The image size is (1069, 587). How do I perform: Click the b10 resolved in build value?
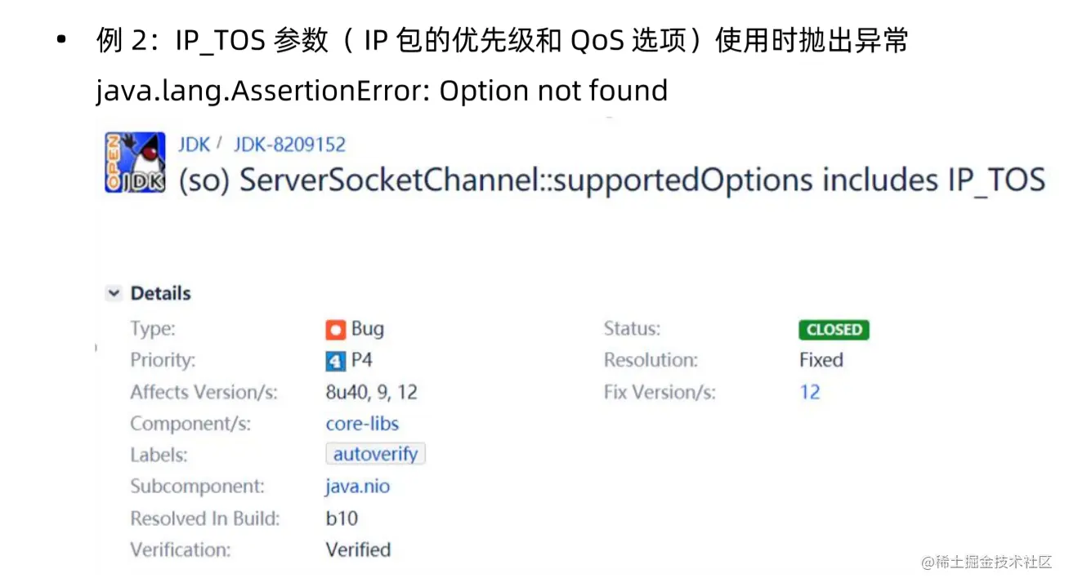click(342, 518)
